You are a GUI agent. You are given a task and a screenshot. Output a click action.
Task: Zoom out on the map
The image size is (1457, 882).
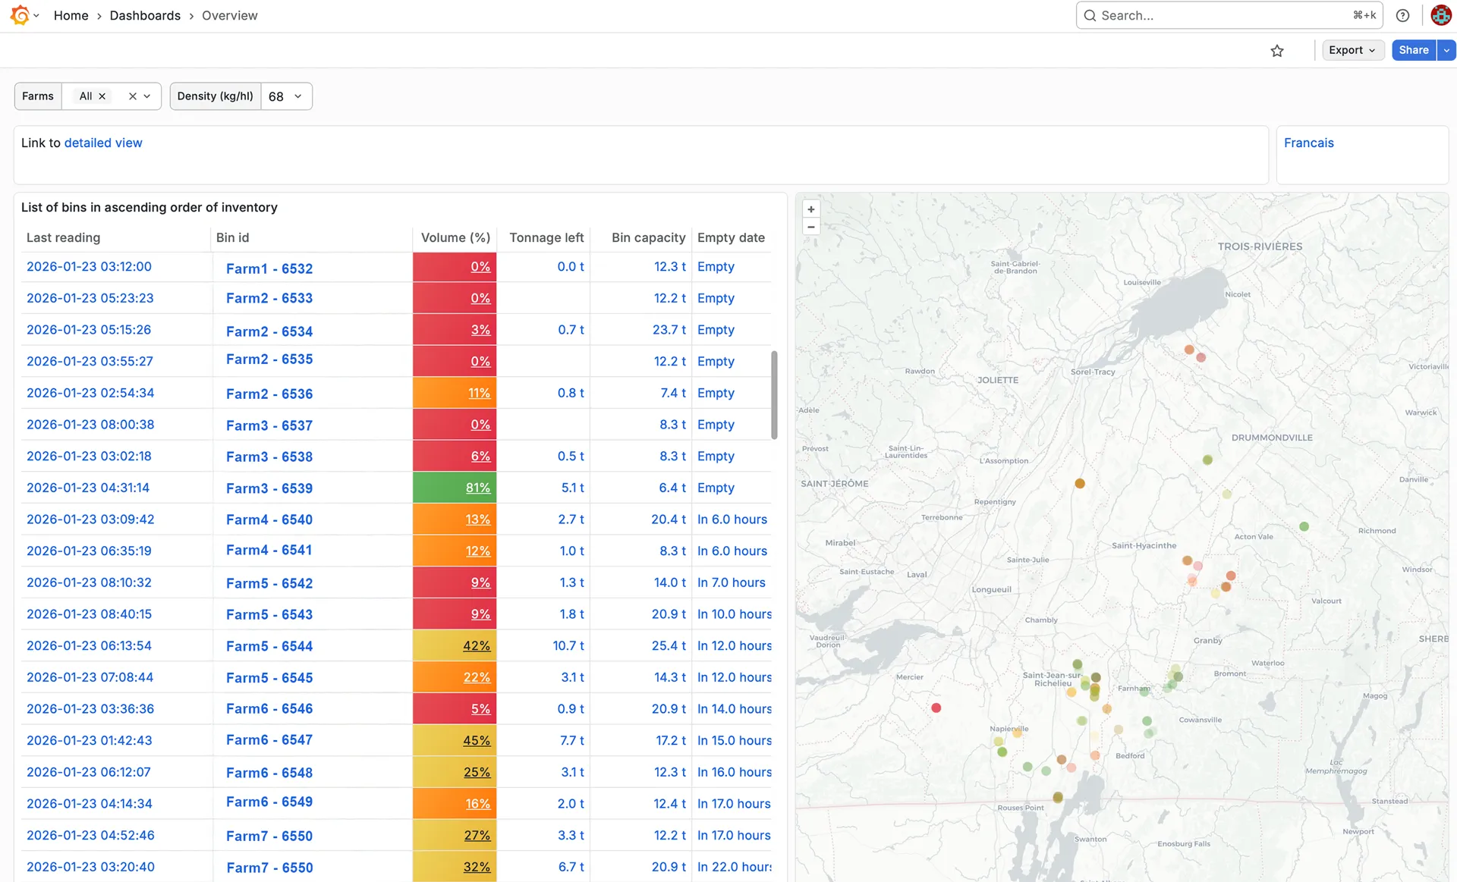811,227
